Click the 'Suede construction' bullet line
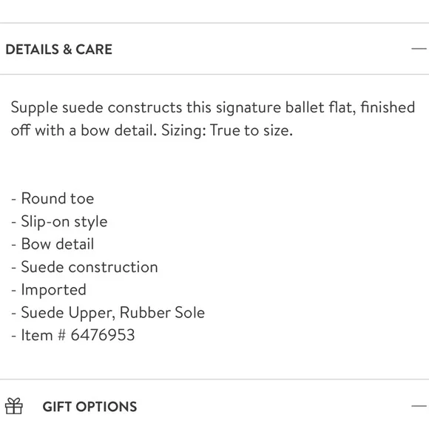This screenshot has width=429, height=429. click(x=84, y=267)
